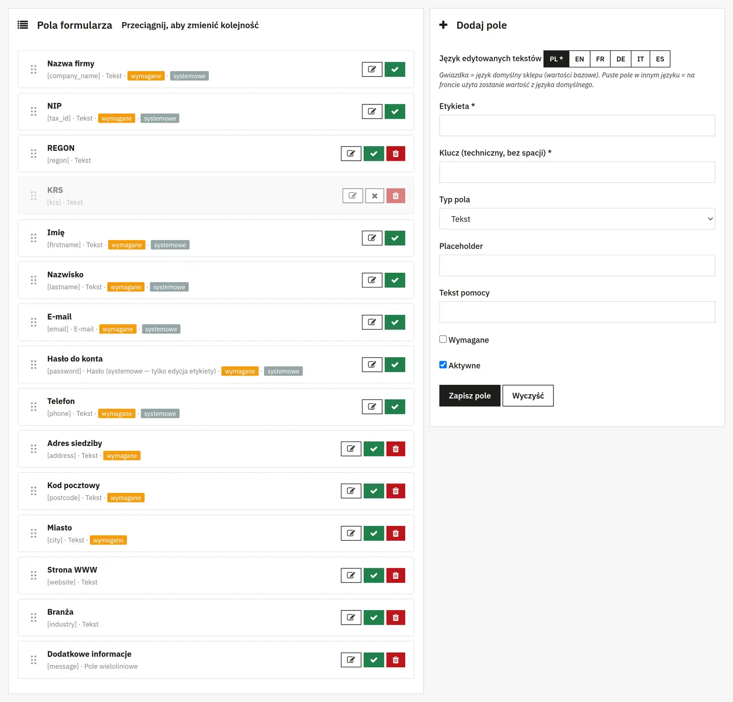
Task: Uncheck the Aktywne checkbox
Action: (x=443, y=365)
